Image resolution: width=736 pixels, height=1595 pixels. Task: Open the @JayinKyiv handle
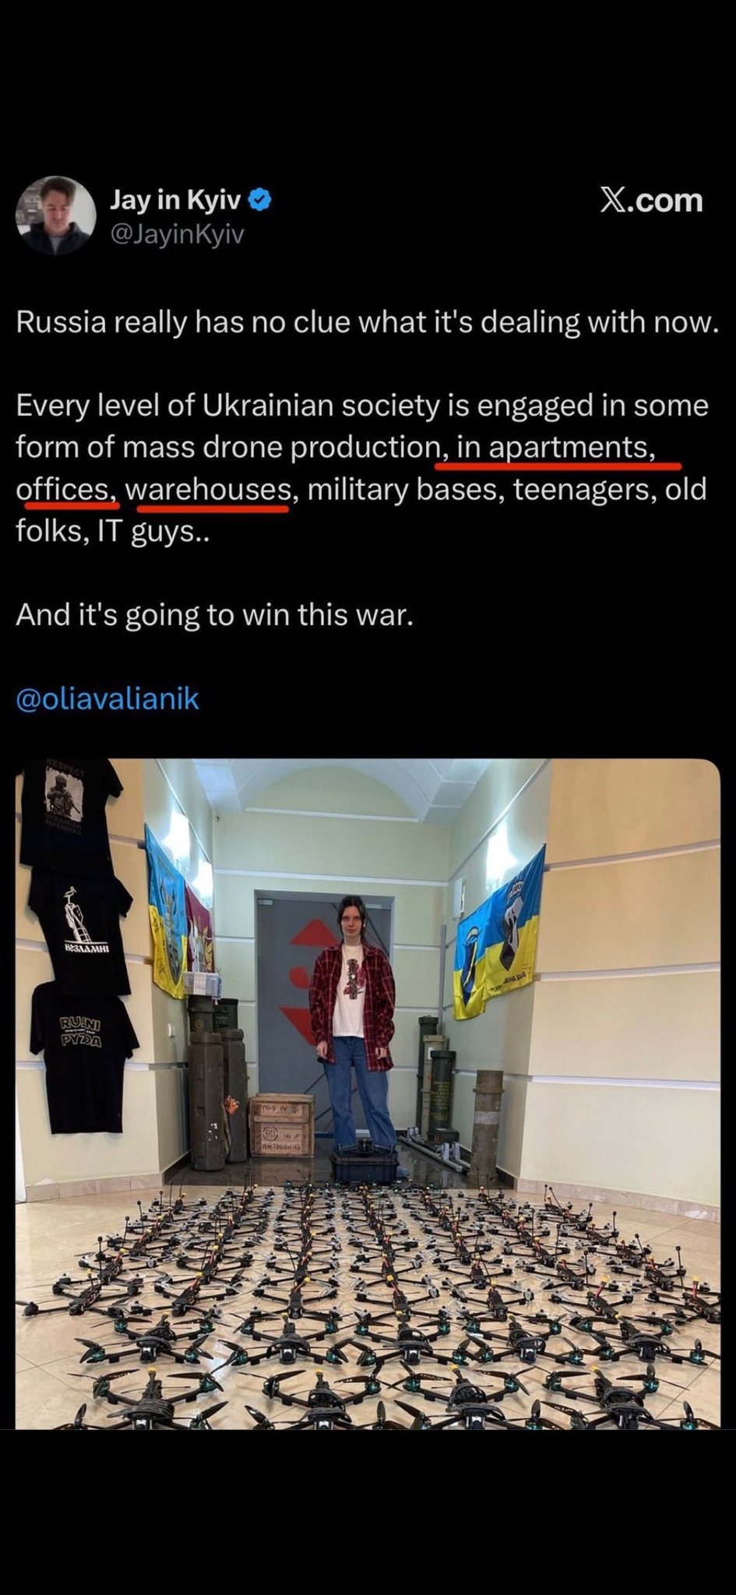coord(178,234)
